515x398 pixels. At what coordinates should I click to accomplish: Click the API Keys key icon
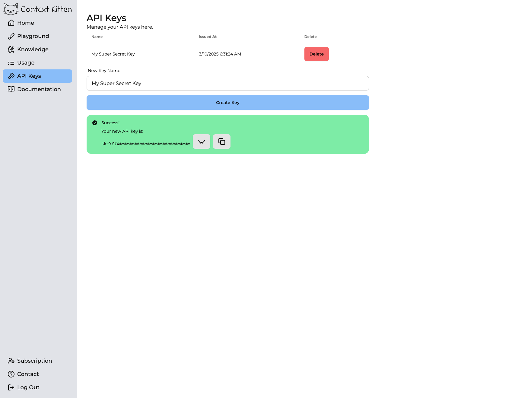pos(11,76)
